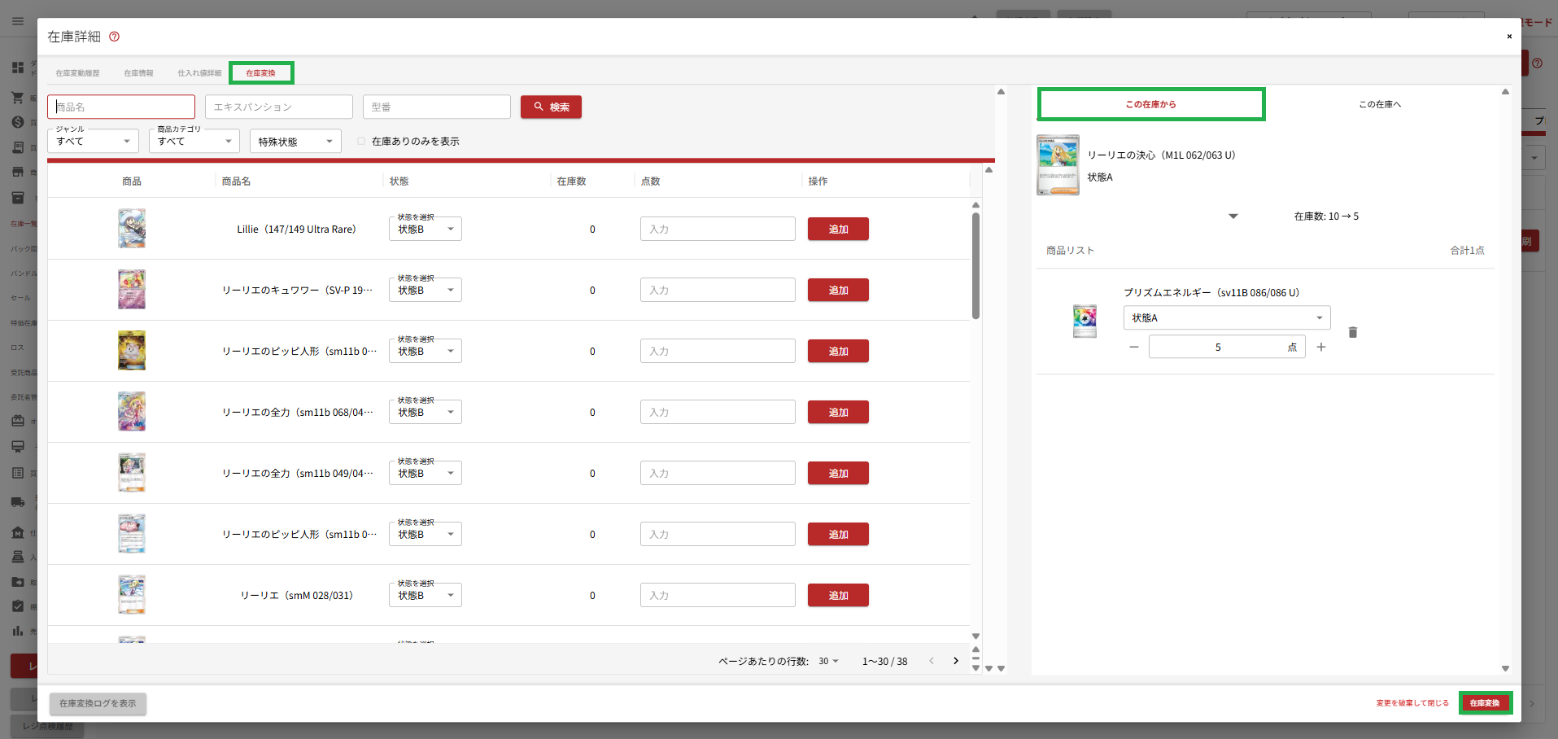Open rows-per-page dropdown showing 30
This screenshot has height=739, width=1558.
pos(828,662)
